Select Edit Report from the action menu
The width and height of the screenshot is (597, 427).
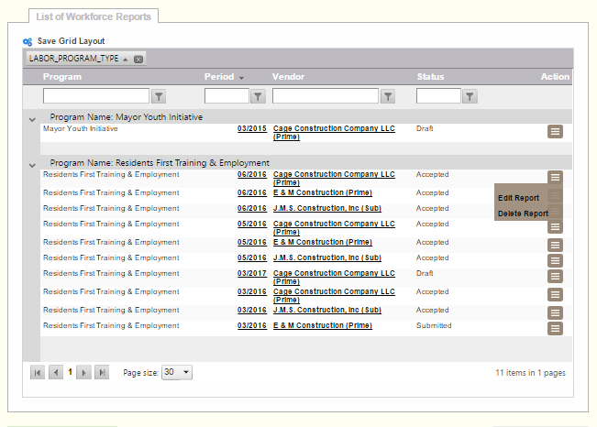click(x=518, y=198)
